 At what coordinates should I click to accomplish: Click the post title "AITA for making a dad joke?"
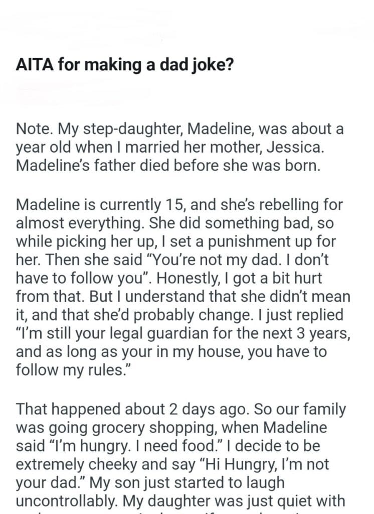[x=124, y=65]
